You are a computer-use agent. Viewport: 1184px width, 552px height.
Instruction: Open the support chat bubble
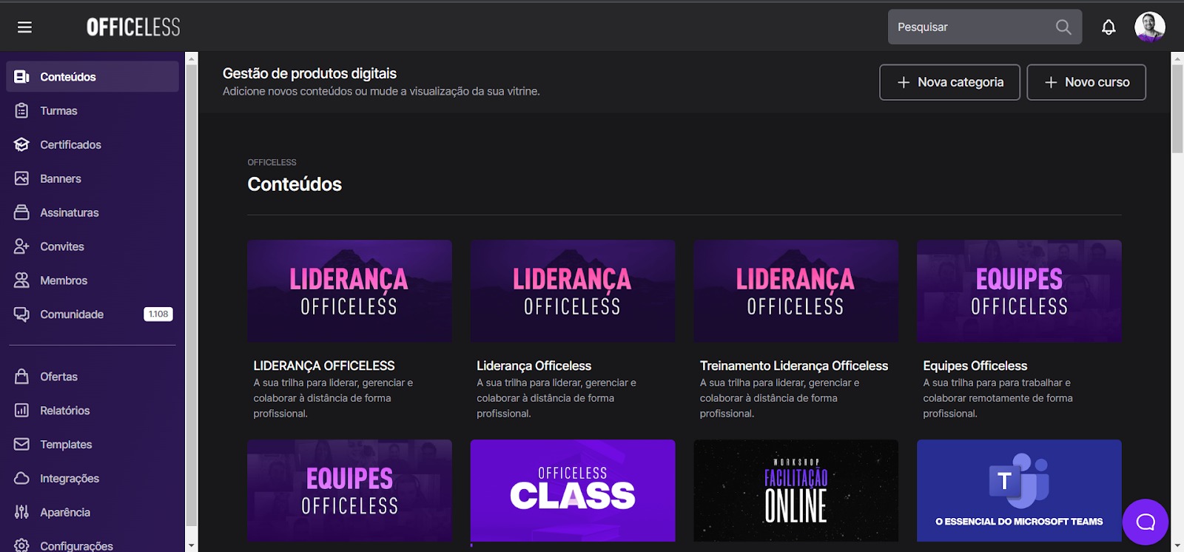click(1146, 522)
